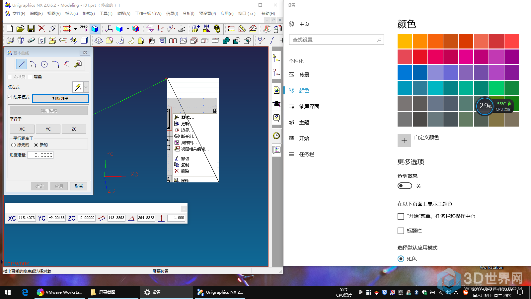Screen dimensions: 531x299
Task: Open the angle measure icon
Action: click(x=242, y=29)
